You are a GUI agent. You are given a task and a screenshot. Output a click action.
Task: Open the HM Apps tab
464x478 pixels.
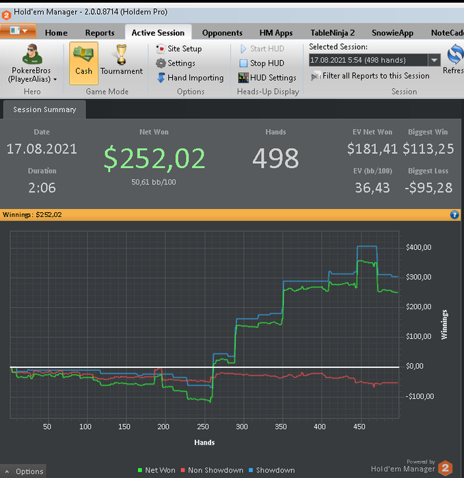tap(276, 33)
